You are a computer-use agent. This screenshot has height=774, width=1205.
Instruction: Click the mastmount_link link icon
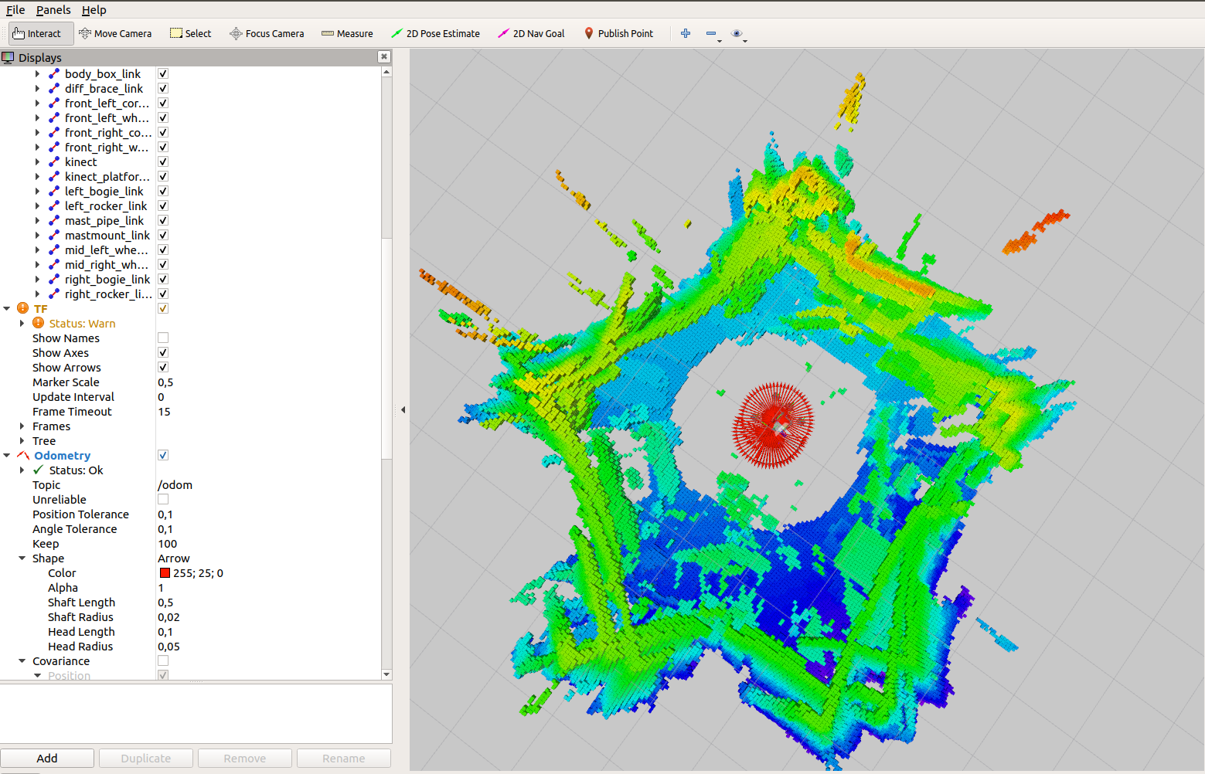(x=54, y=235)
